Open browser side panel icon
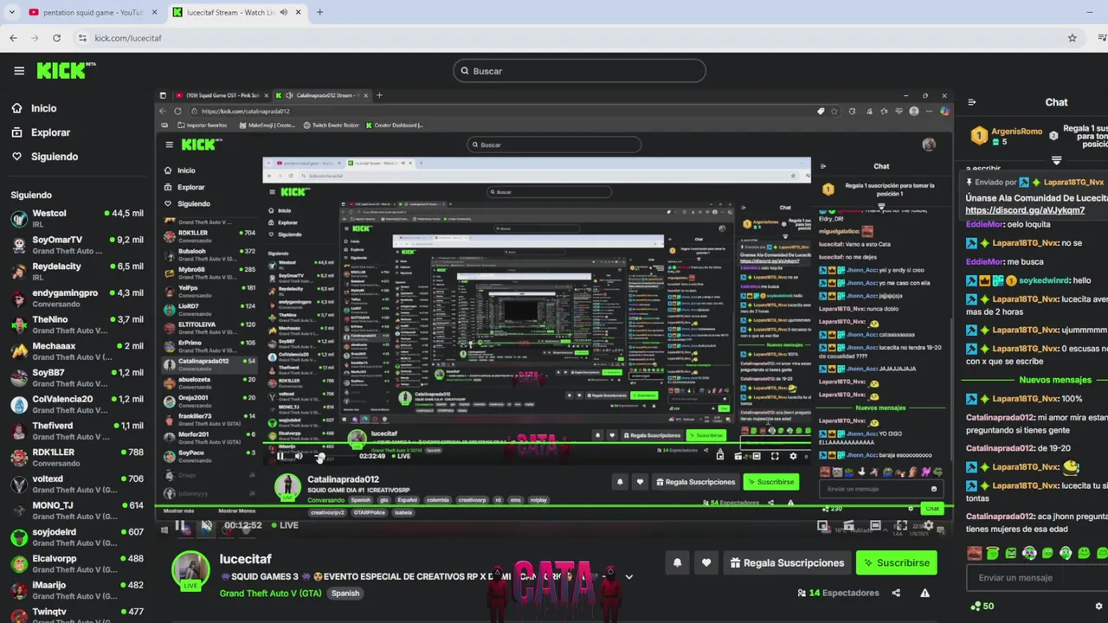This screenshot has width=1108, height=623. [1103, 38]
